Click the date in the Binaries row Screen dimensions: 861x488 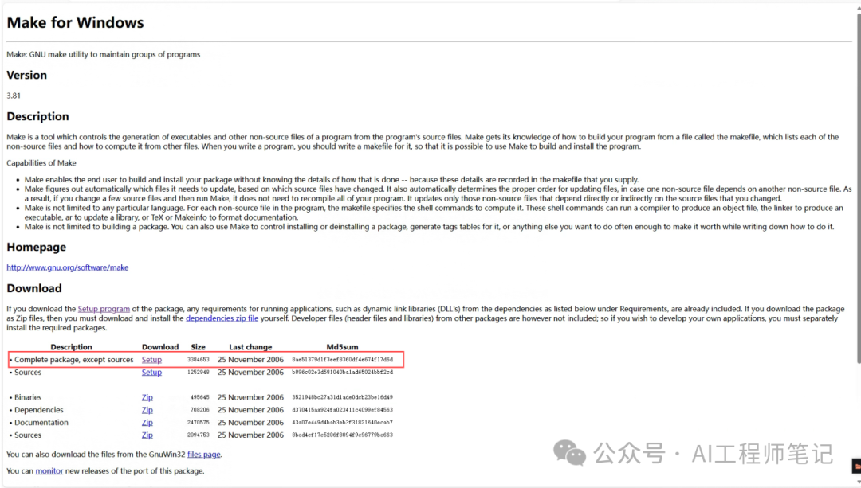click(250, 397)
